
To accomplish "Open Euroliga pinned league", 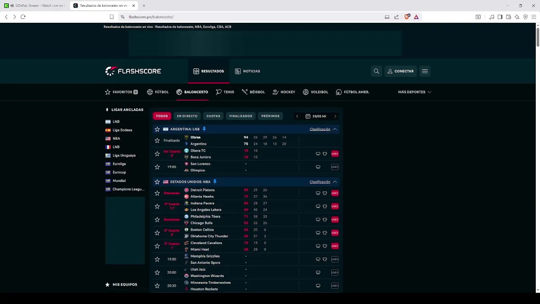I will [x=119, y=164].
